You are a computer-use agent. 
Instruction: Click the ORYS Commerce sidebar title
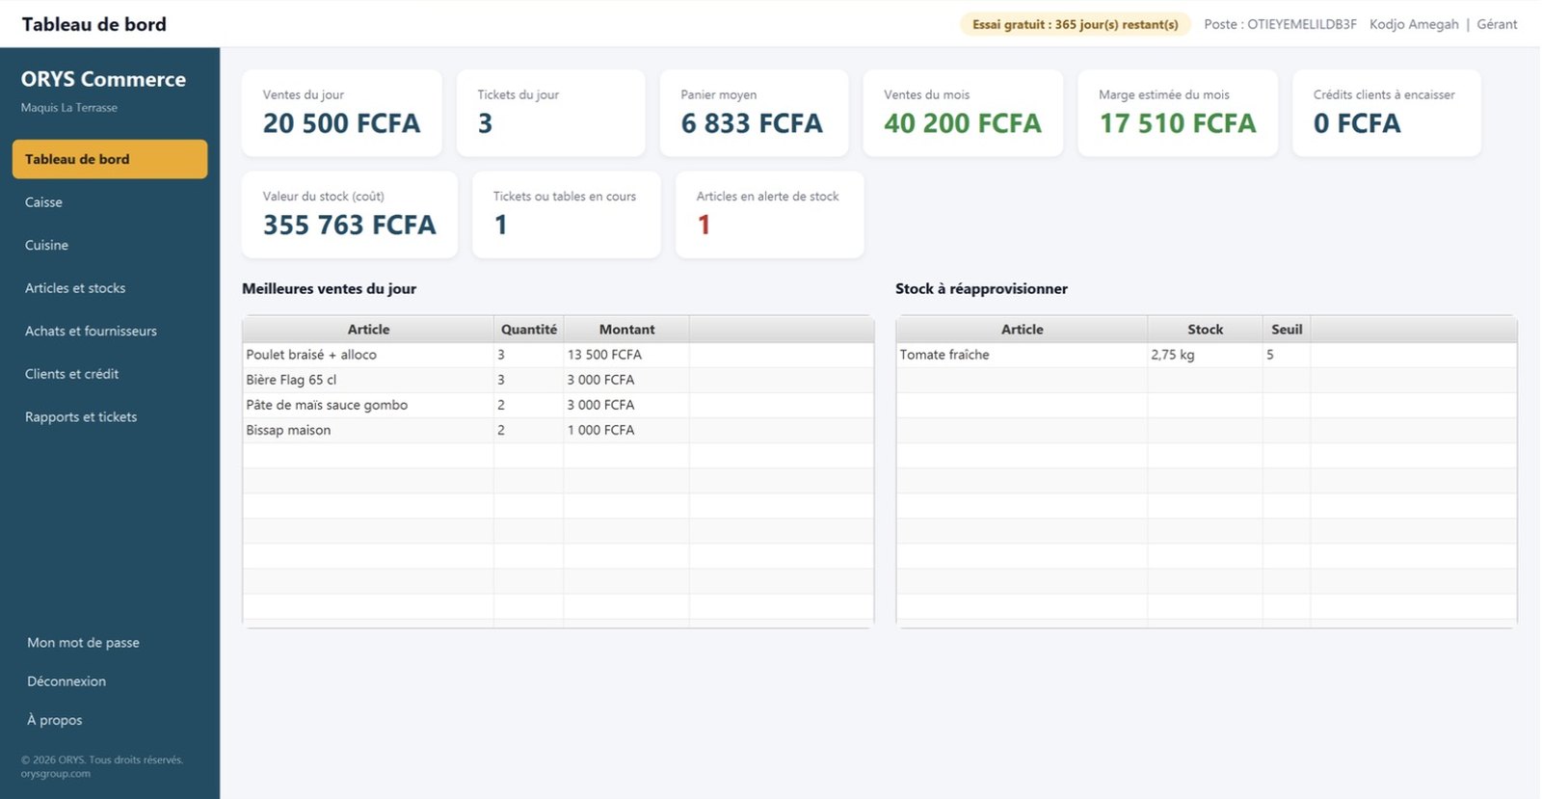103,79
